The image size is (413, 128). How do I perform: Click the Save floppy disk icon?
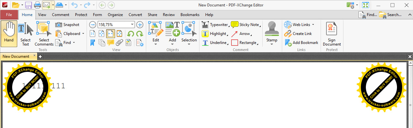pos(29,5)
